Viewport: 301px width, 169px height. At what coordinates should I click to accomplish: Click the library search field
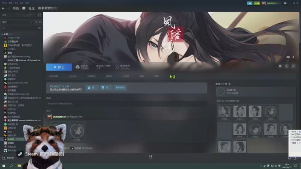point(19,28)
